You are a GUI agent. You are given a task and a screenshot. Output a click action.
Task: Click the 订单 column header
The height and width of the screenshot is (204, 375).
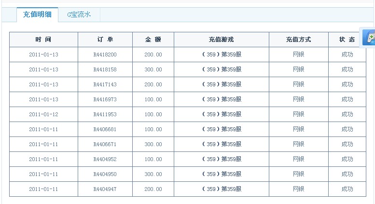(105, 40)
